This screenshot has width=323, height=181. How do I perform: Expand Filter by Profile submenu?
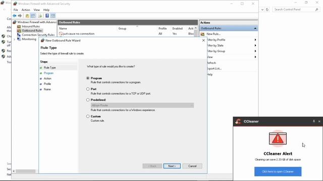(x=255, y=40)
